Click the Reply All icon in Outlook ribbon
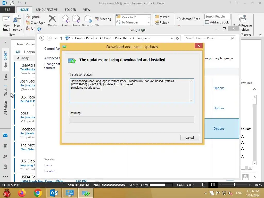The image size is (264, 198). pos(76,19)
